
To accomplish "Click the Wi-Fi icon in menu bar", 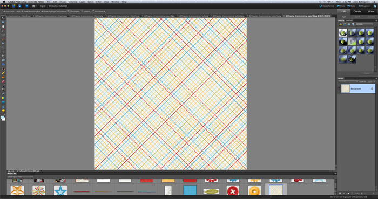I will pos(329,2).
